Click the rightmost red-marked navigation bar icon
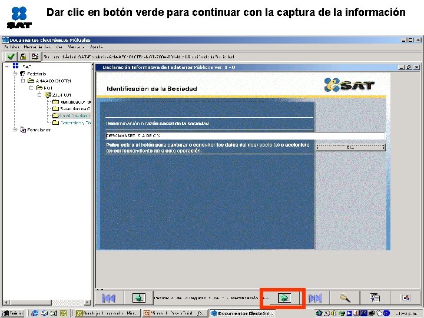This screenshot has width=424, height=318. pos(406,298)
